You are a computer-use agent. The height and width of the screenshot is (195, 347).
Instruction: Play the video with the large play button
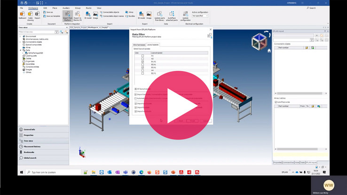coord(178,105)
